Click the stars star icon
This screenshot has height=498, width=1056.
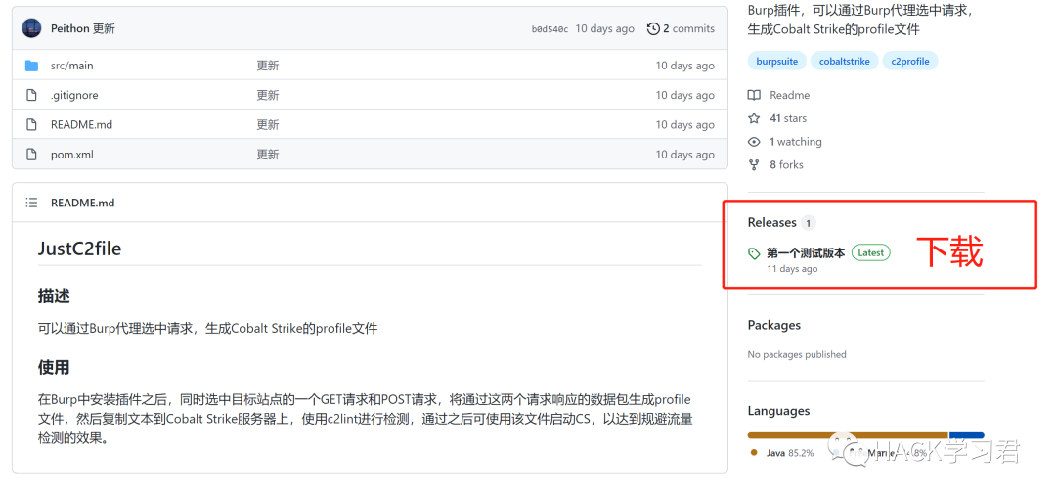click(x=754, y=118)
